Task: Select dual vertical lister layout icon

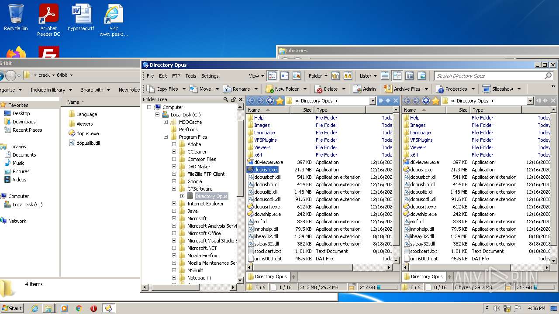Action: pos(397,76)
